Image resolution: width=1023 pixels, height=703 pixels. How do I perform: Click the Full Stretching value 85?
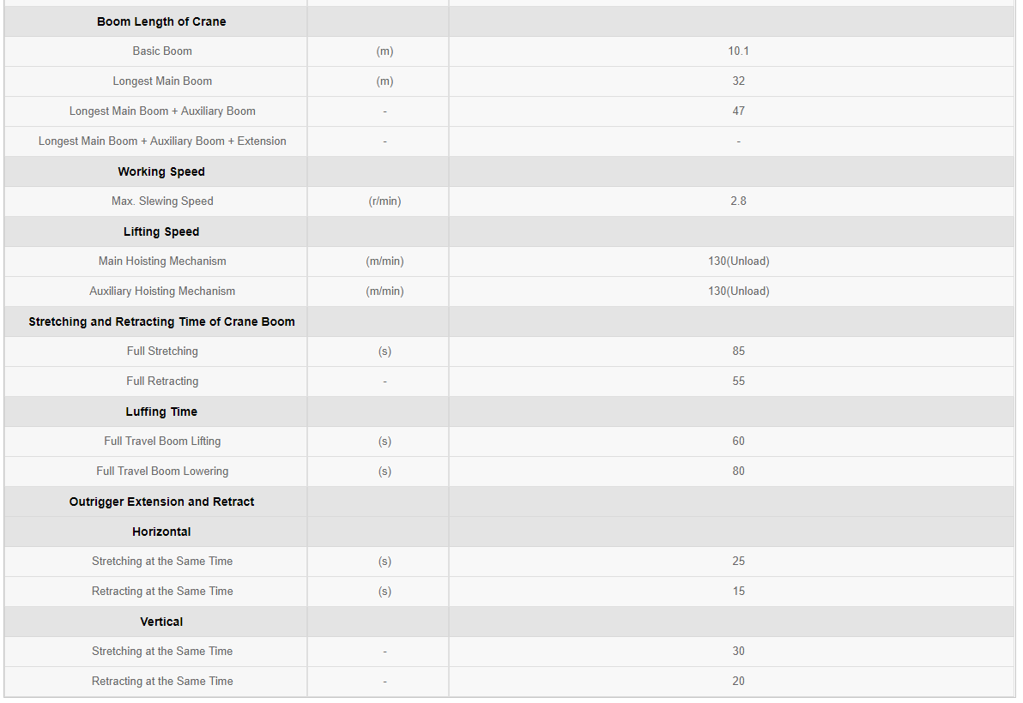point(738,351)
